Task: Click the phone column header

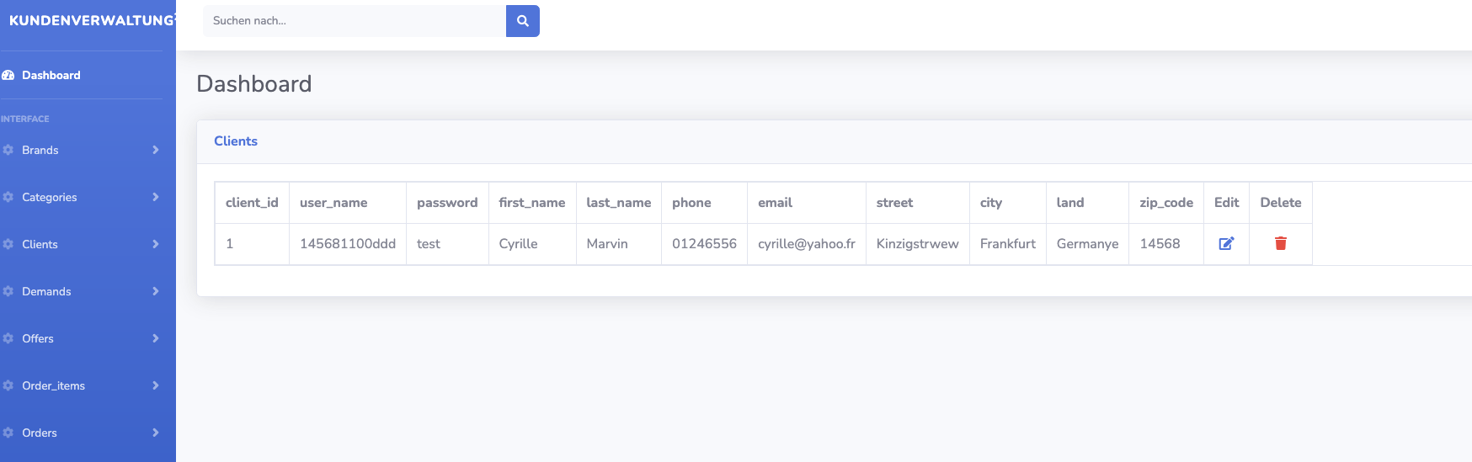Action: click(704, 203)
